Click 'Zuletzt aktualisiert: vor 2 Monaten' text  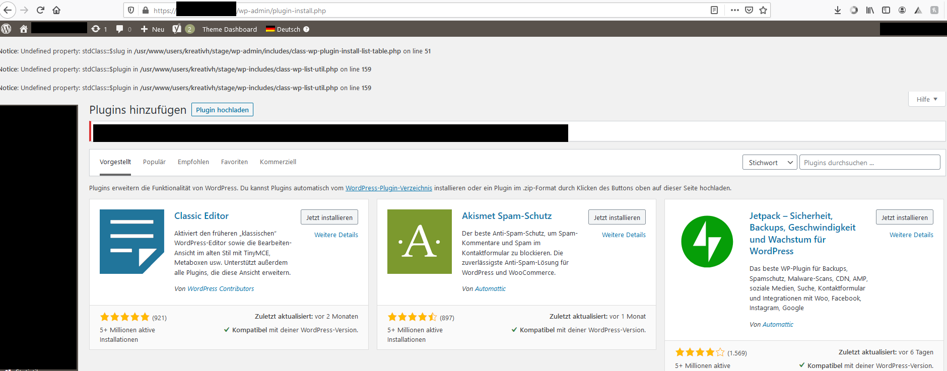pyautogui.click(x=306, y=317)
